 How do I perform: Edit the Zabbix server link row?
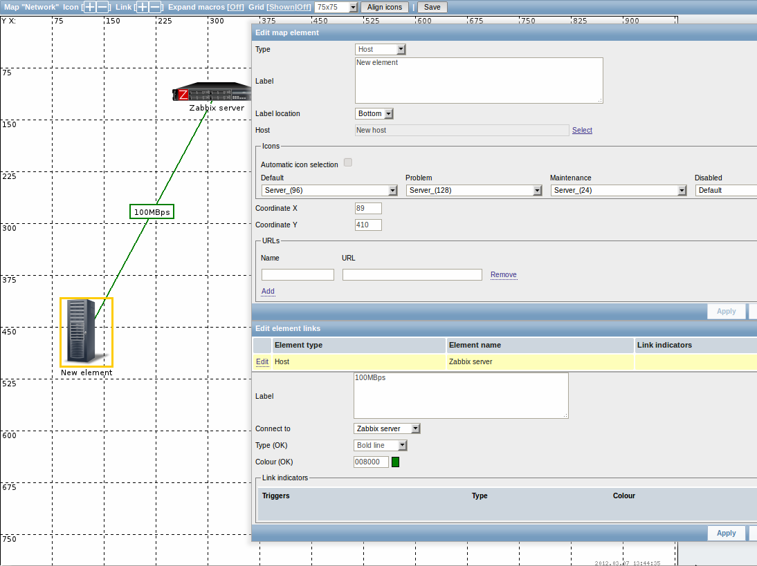point(262,361)
